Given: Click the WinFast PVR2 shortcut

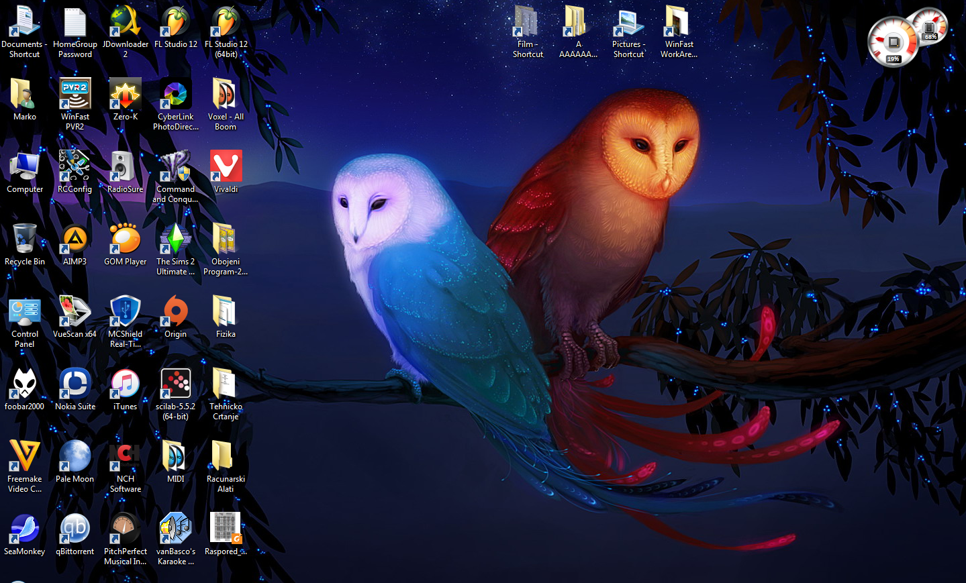Looking at the screenshot, I should pyautogui.click(x=75, y=93).
